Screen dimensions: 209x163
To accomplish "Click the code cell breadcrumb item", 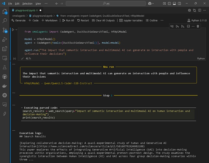I will [x=100, y=16].
